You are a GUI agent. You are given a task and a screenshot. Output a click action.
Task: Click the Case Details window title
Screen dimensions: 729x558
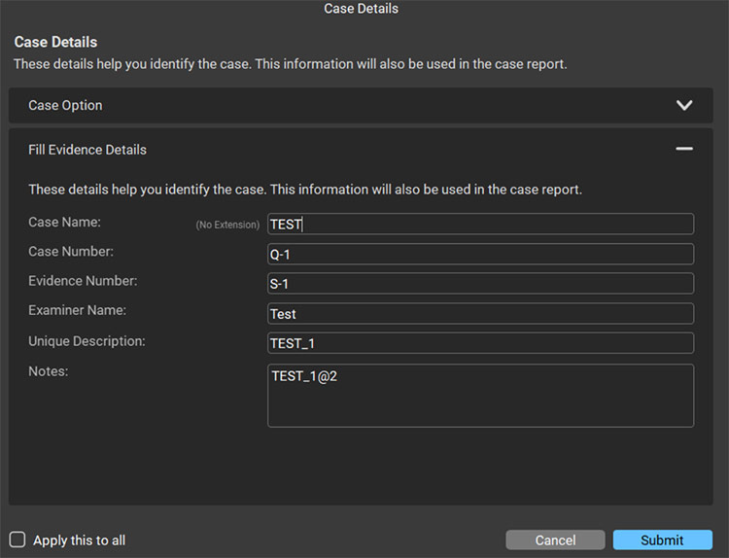(x=362, y=9)
